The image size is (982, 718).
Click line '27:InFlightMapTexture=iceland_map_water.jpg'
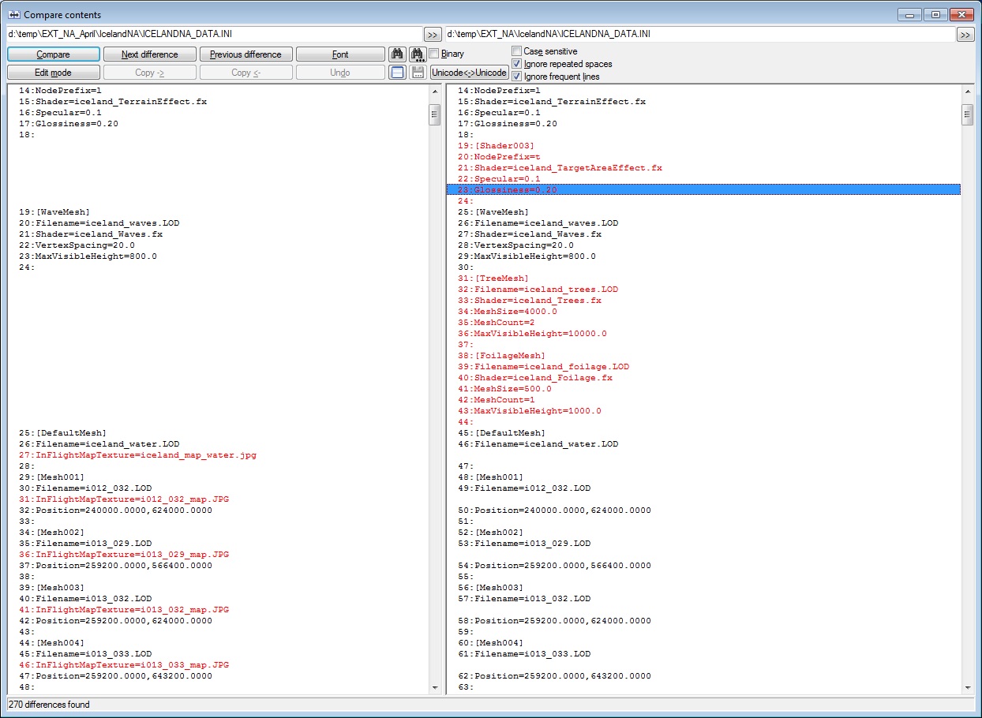(x=137, y=455)
